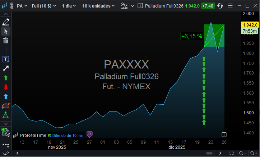Click the 2.000 price scale value
Image resolution: width=260 pixels, height=157 pixels.
[248, 14]
